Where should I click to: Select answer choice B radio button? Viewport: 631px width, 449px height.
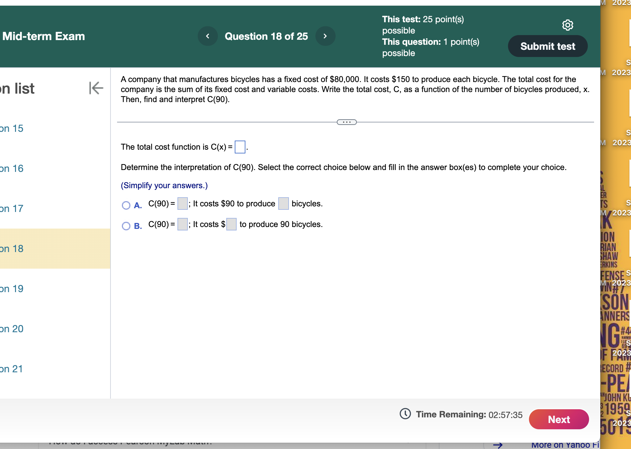tap(126, 226)
